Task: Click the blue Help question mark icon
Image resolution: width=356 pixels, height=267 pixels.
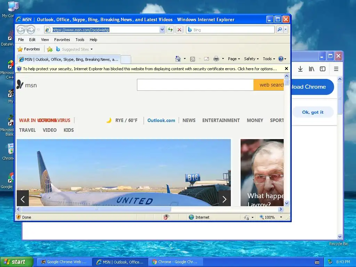Action: (281, 59)
